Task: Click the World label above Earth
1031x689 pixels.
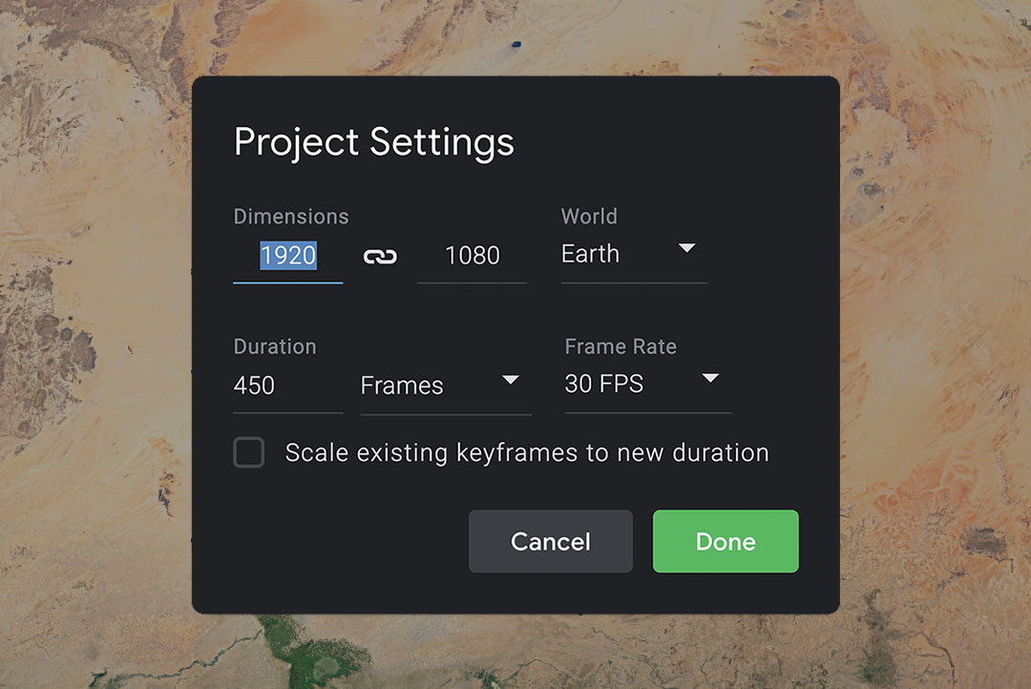Action: click(x=589, y=217)
